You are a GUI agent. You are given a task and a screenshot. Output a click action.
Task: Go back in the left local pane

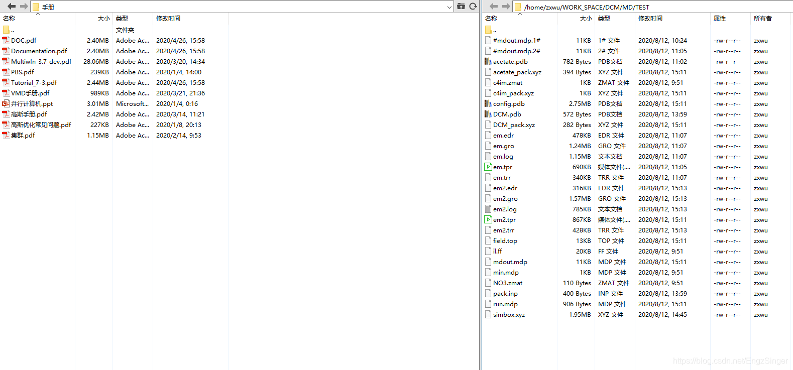(11, 7)
